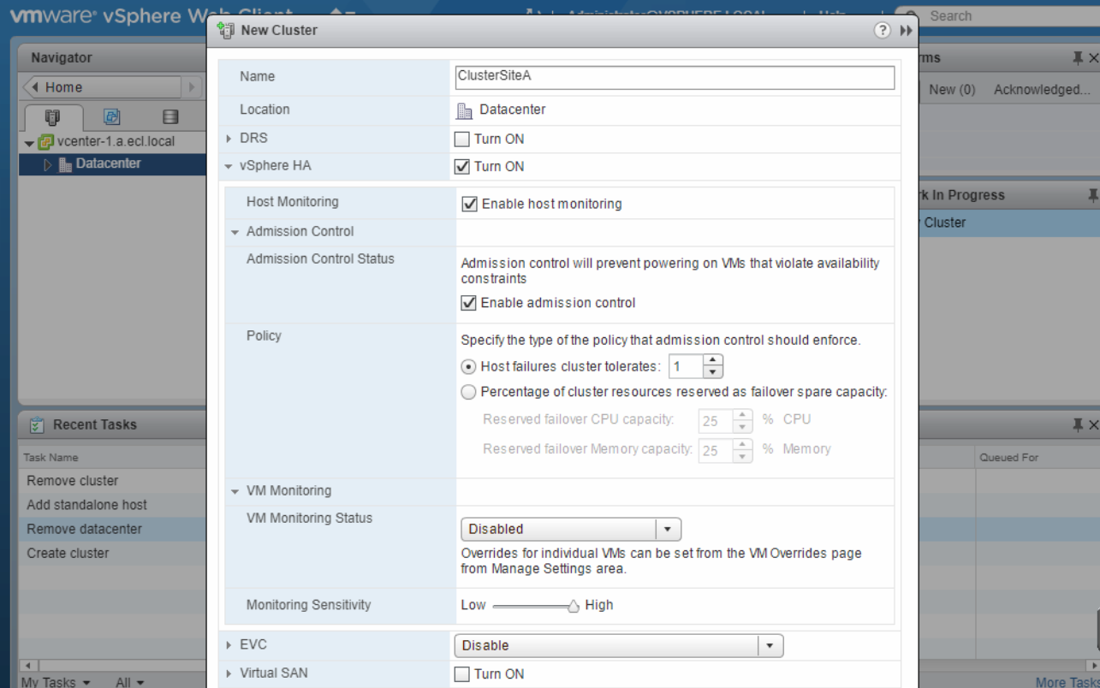Open the VM Monitoring Status dropdown

point(570,529)
